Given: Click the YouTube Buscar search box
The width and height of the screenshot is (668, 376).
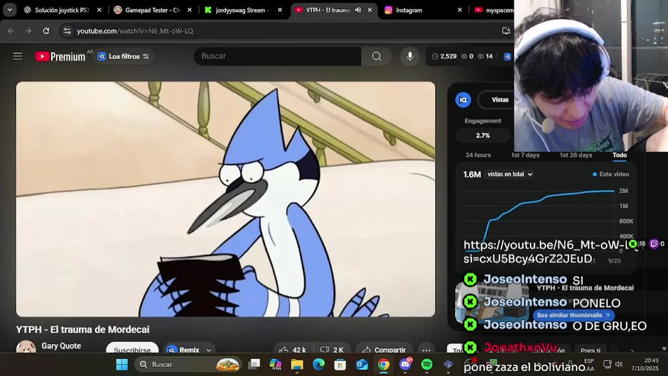Looking at the screenshot, I should [277, 56].
